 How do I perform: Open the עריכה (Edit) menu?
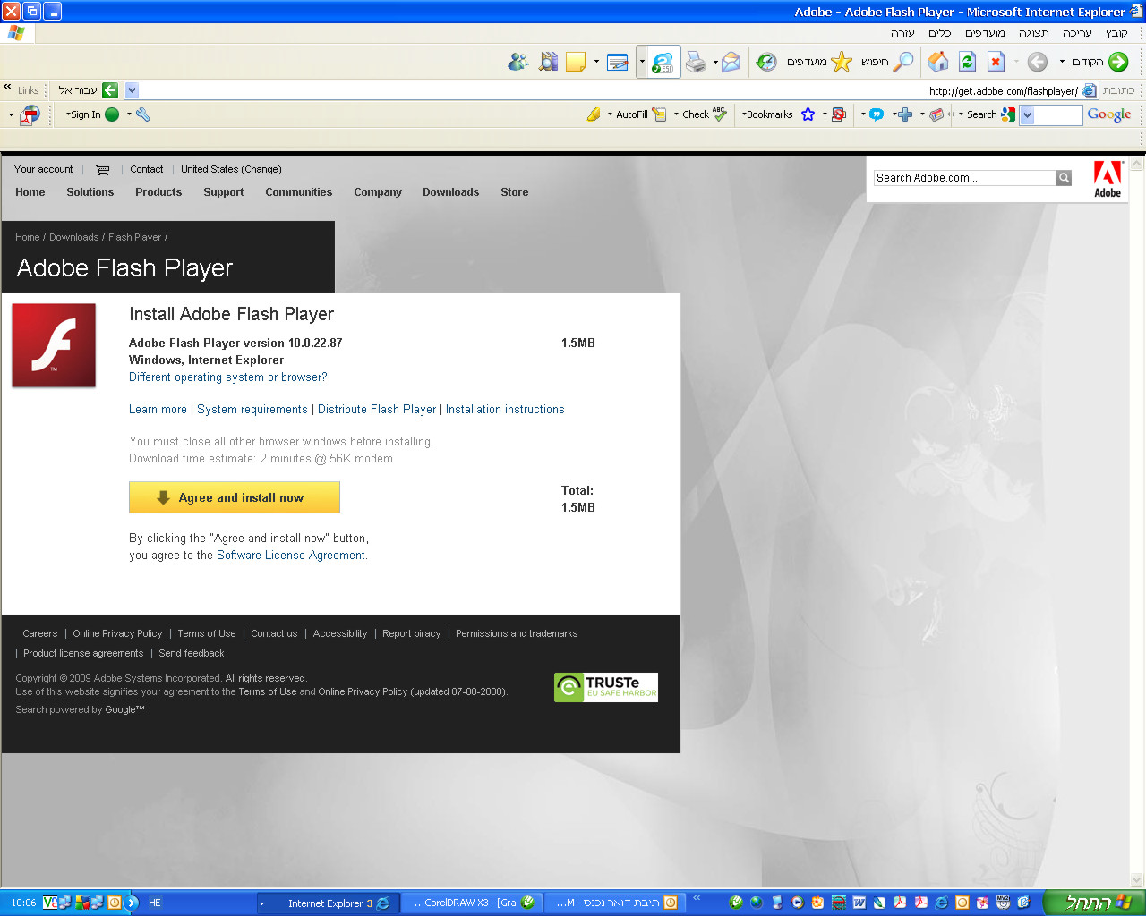coord(1077,33)
